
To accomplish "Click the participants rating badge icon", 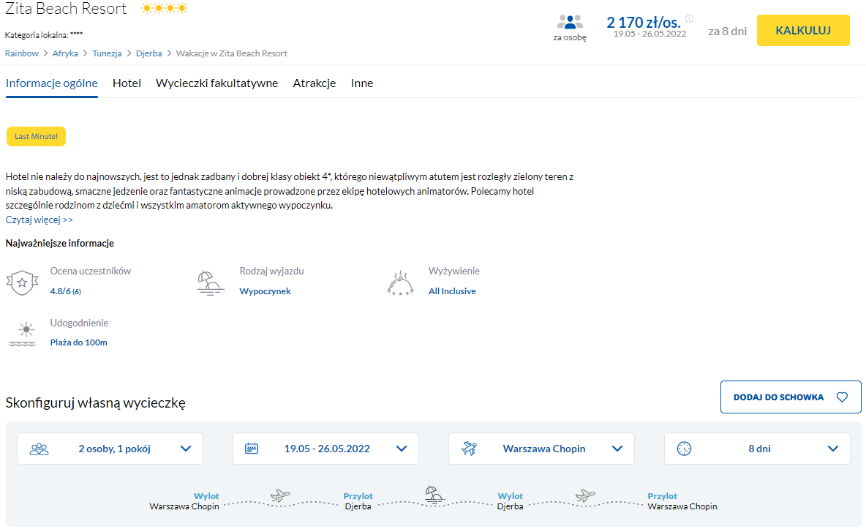I will click(x=22, y=282).
